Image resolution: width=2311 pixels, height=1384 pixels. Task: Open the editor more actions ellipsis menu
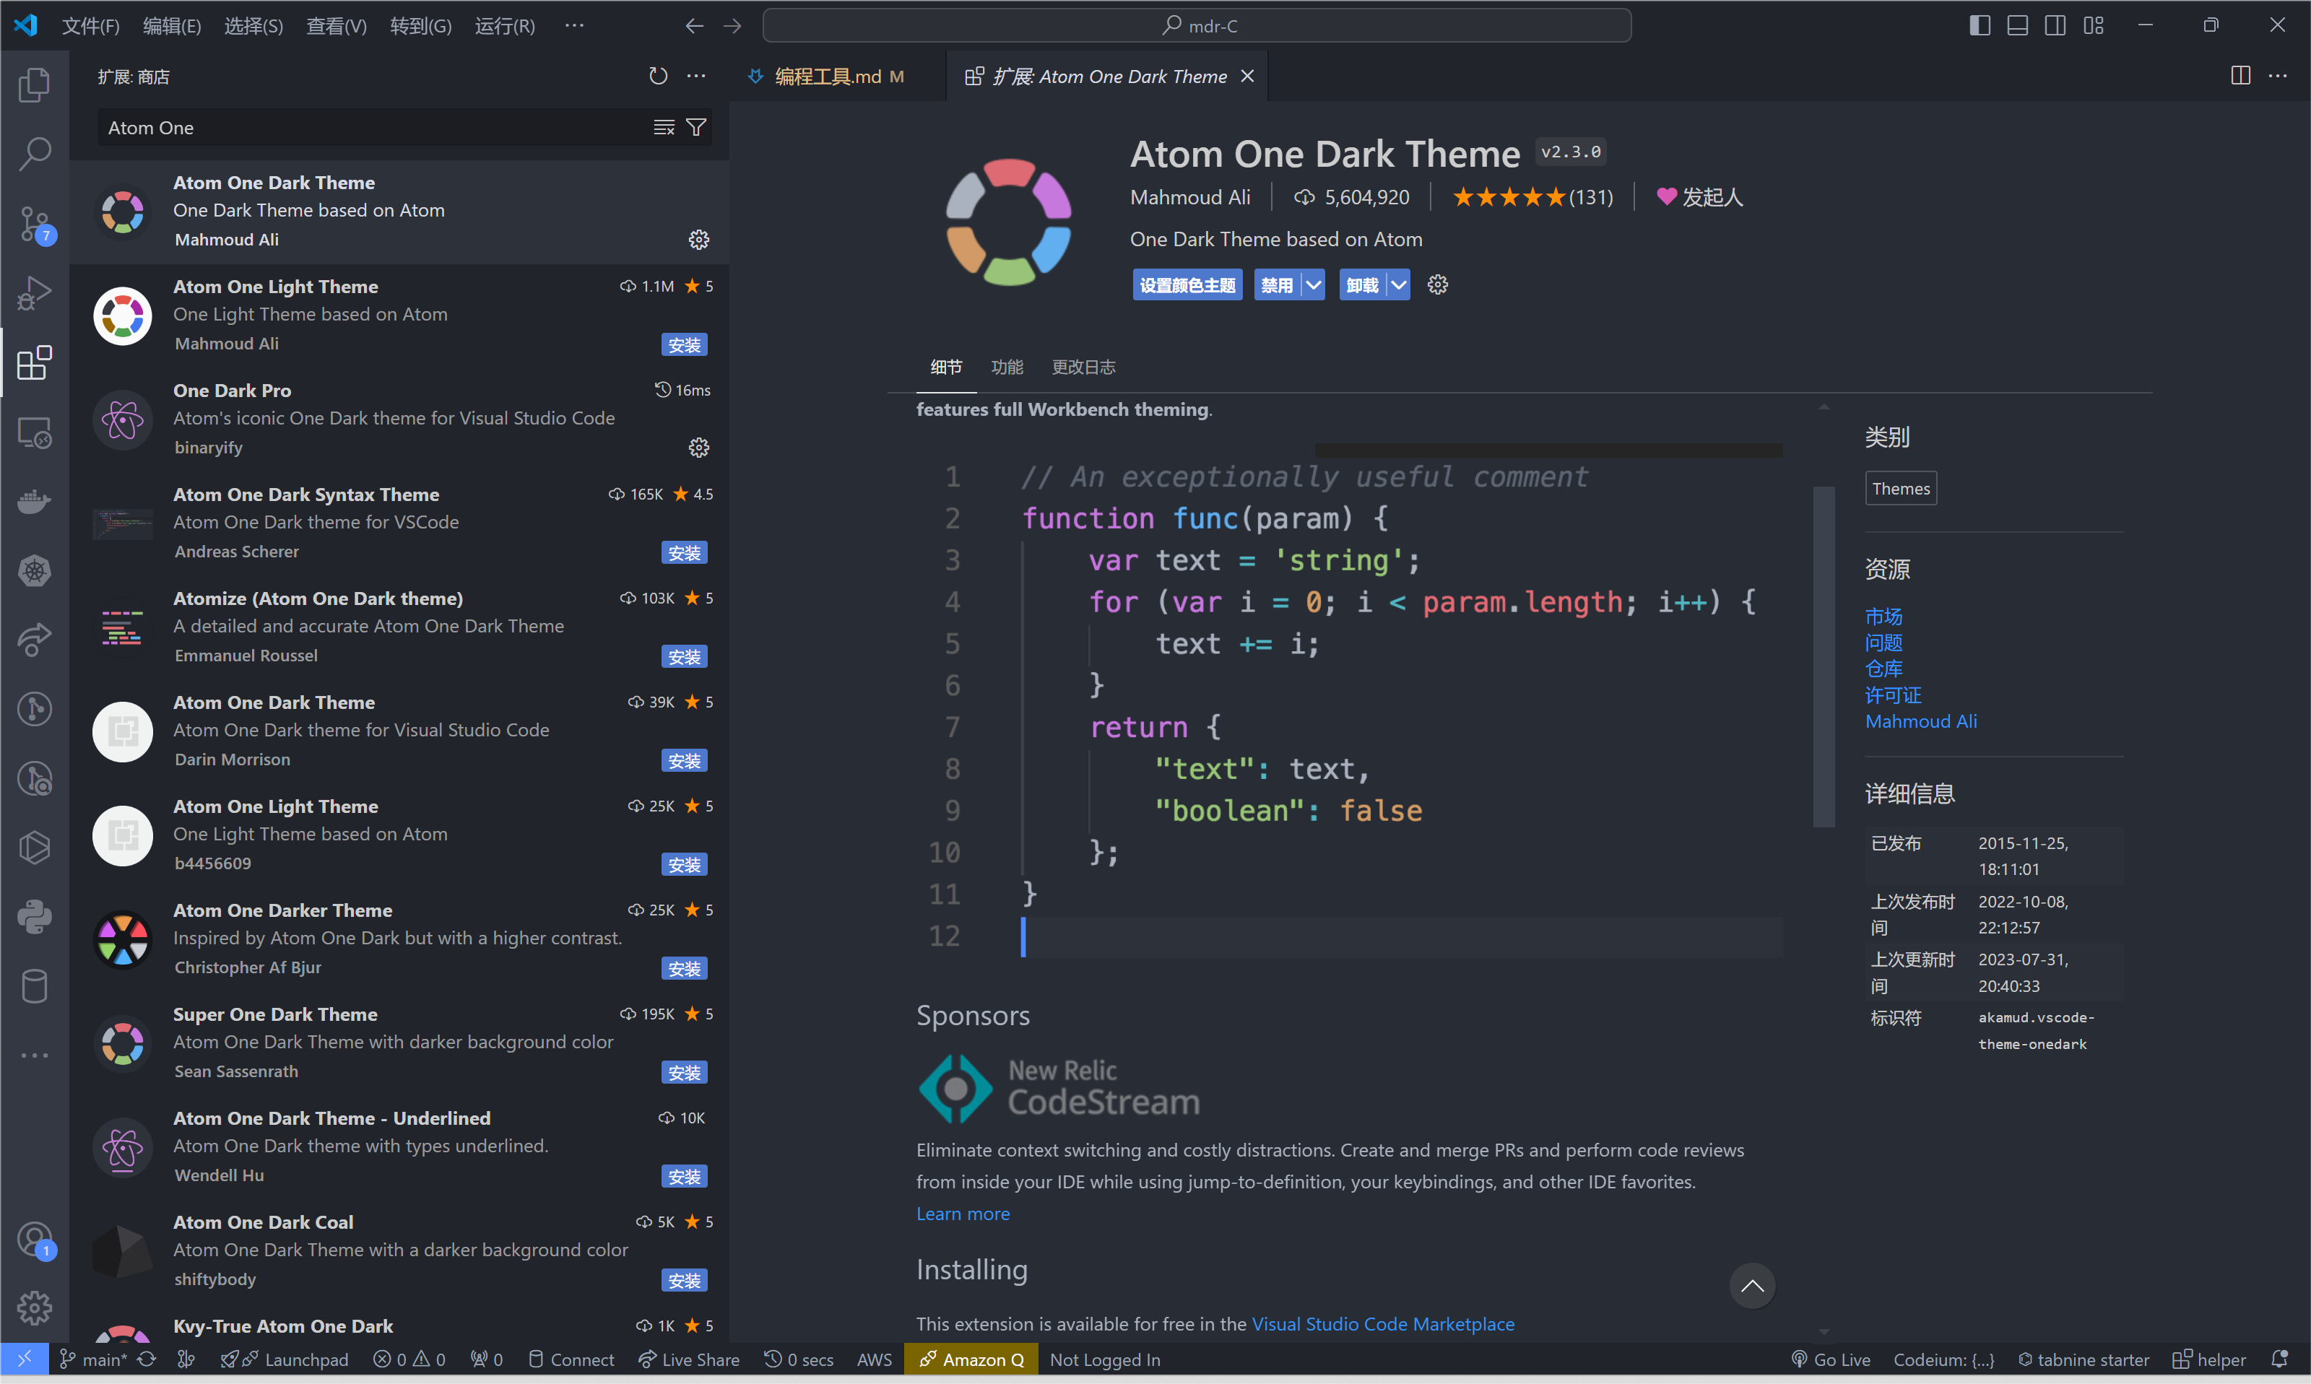[2279, 76]
